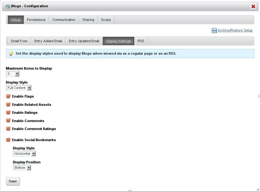Switch to Email From sub-tab
The image size is (260, 192).
[x=19, y=41]
